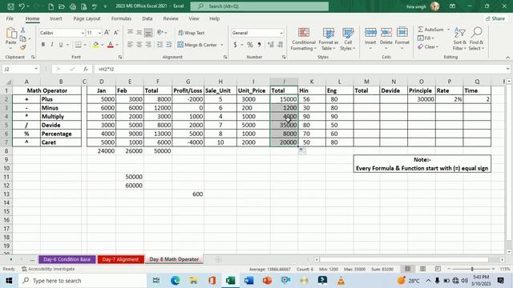
Task: Expand the Name Box dropdown
Action: coord(36,69)
